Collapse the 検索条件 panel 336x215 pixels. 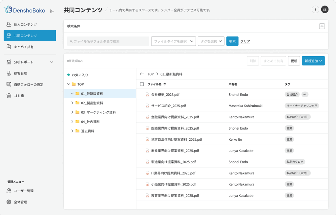(322, 26)
